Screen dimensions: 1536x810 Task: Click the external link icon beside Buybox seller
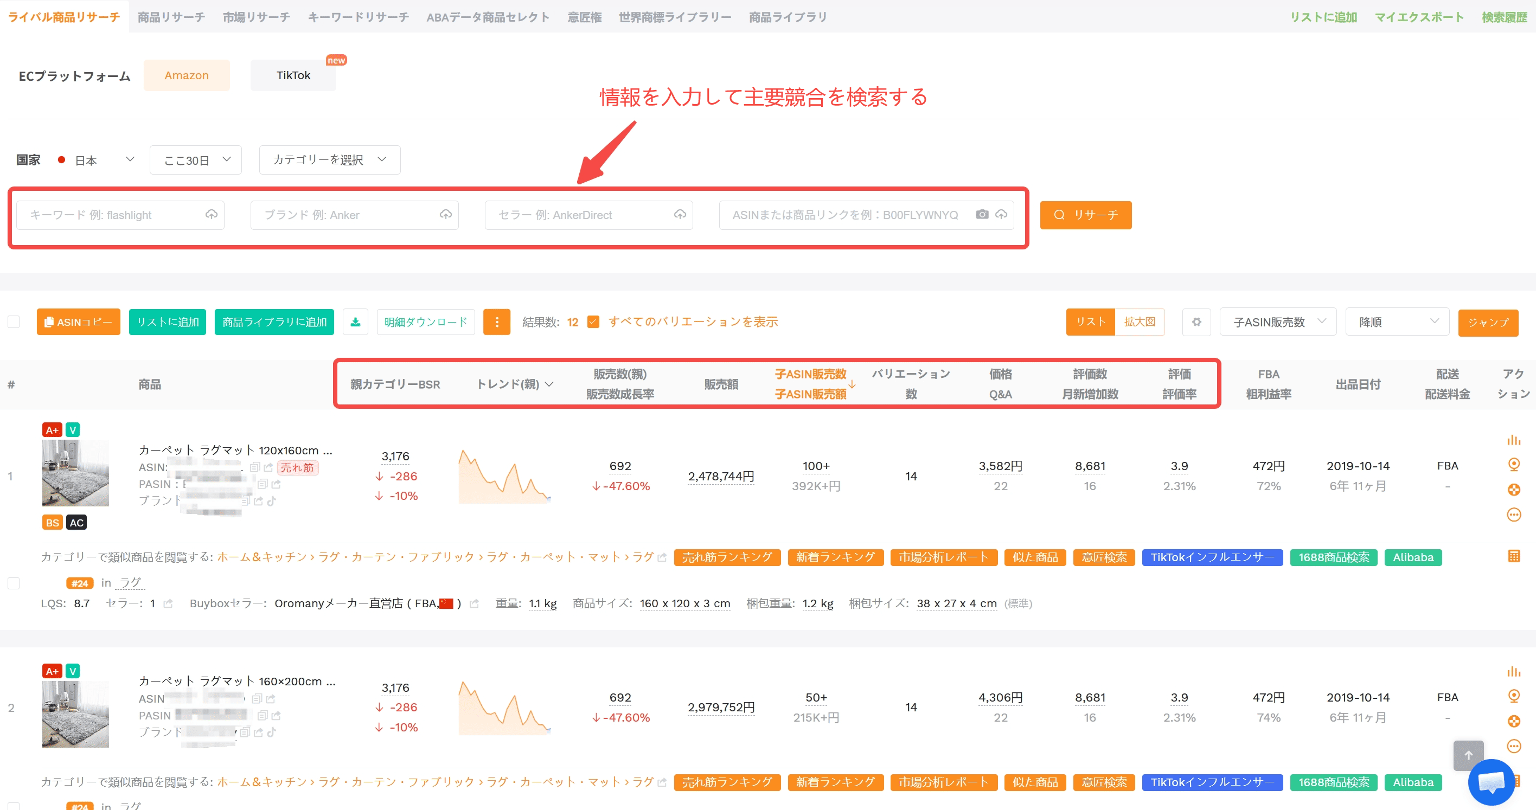point(475,603)
